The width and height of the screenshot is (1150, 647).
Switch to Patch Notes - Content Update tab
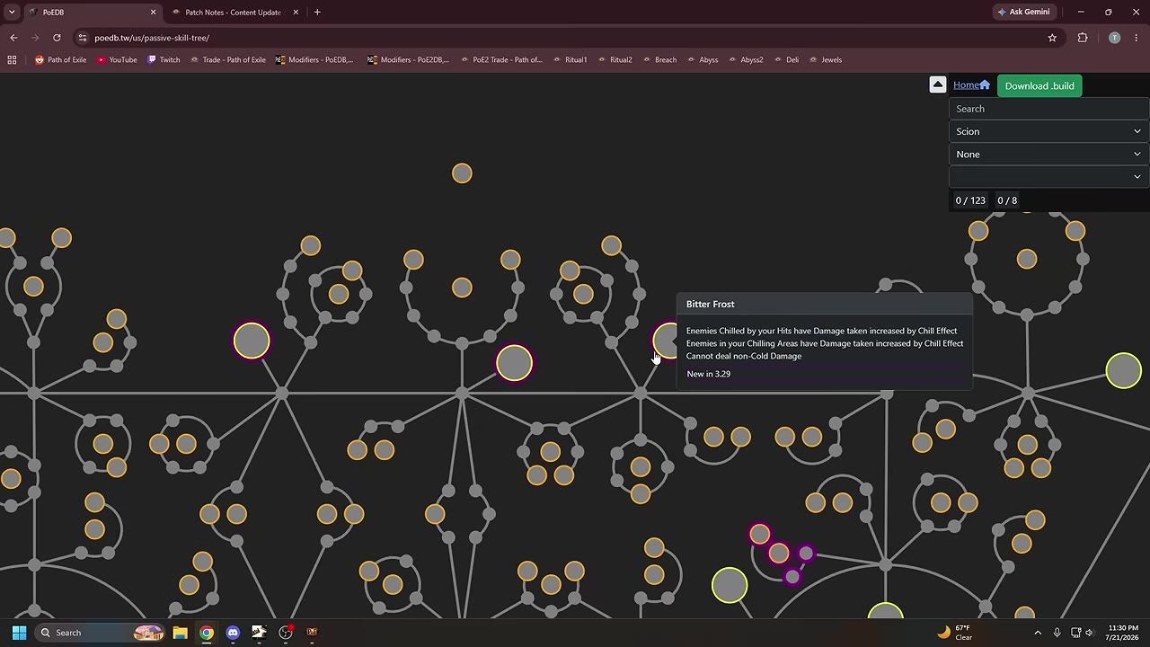233,13
